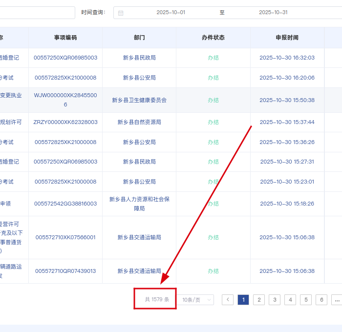This screenshot has height=332, width=342.
Task: Open page 6 of the list
Action: pos(321,300)
